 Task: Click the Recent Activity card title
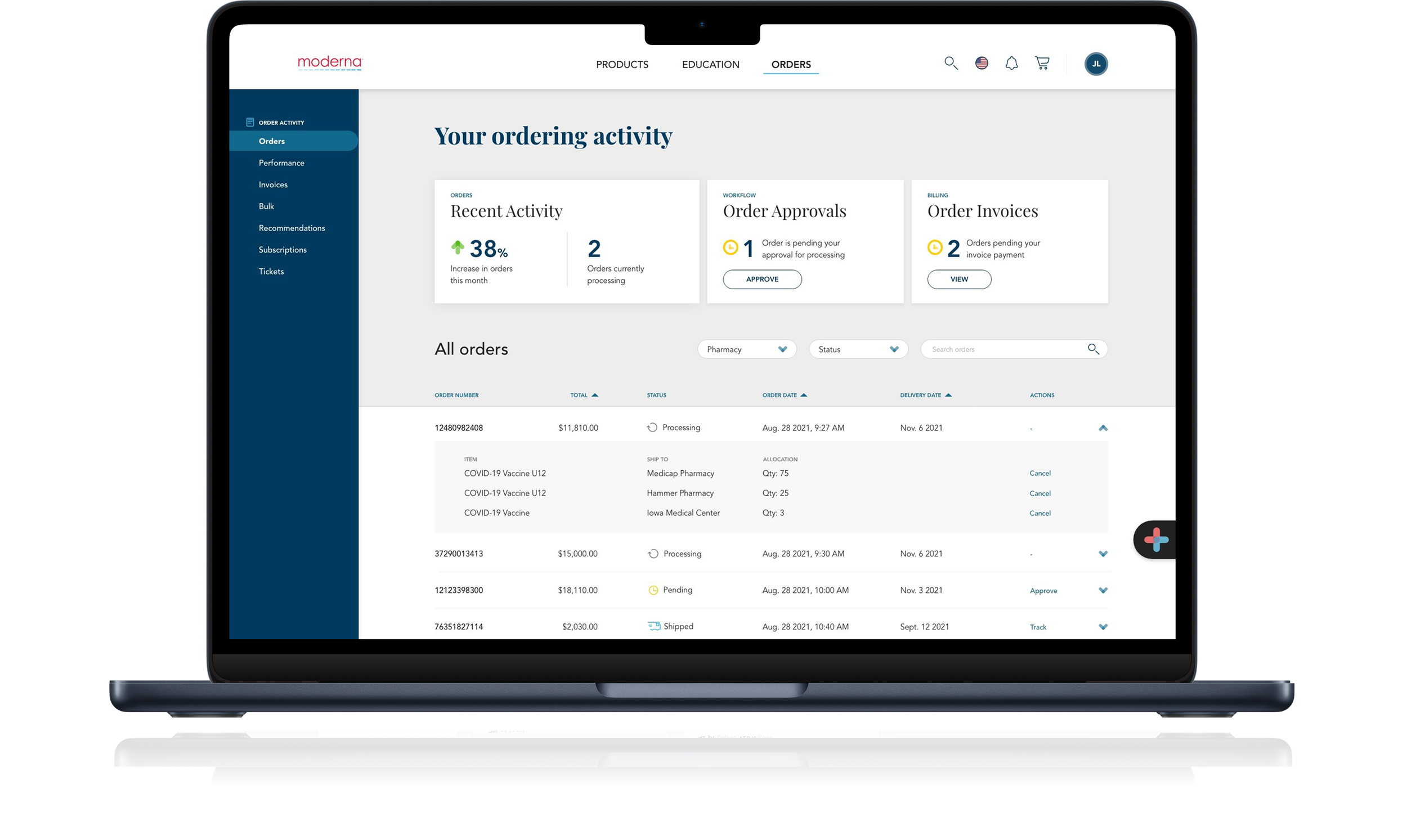point(506,211)
